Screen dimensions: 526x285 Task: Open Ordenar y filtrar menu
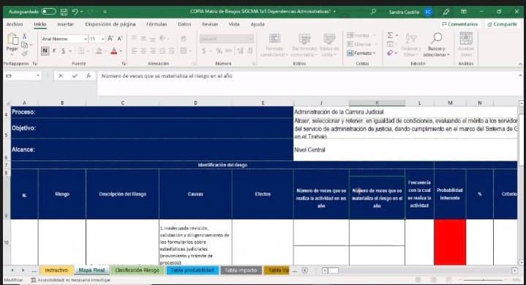(x=410, y=45)
